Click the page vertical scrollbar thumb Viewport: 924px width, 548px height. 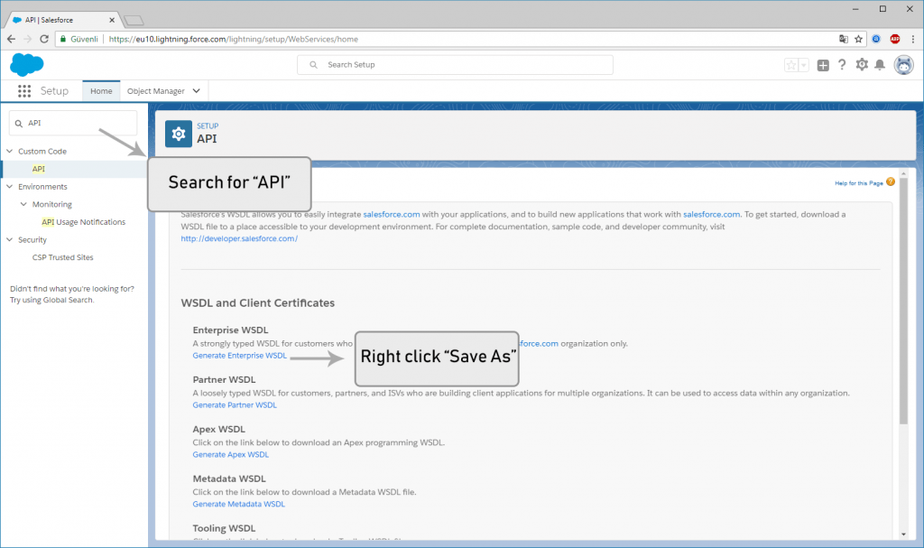903,301
